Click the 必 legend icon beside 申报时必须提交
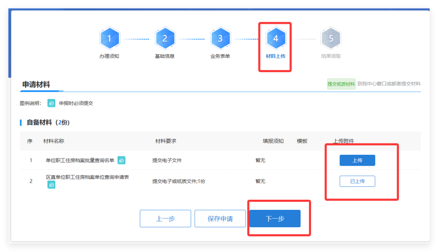Image resolution: width=438 pixels, height=252 pixels. click(52, 103)
